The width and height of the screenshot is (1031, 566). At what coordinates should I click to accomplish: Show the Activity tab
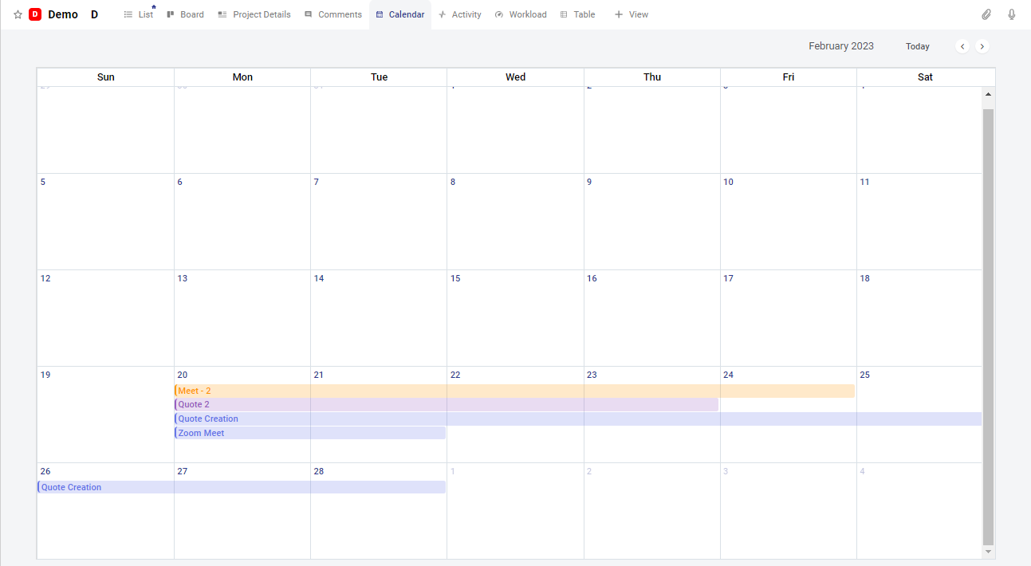click(459, 14)
